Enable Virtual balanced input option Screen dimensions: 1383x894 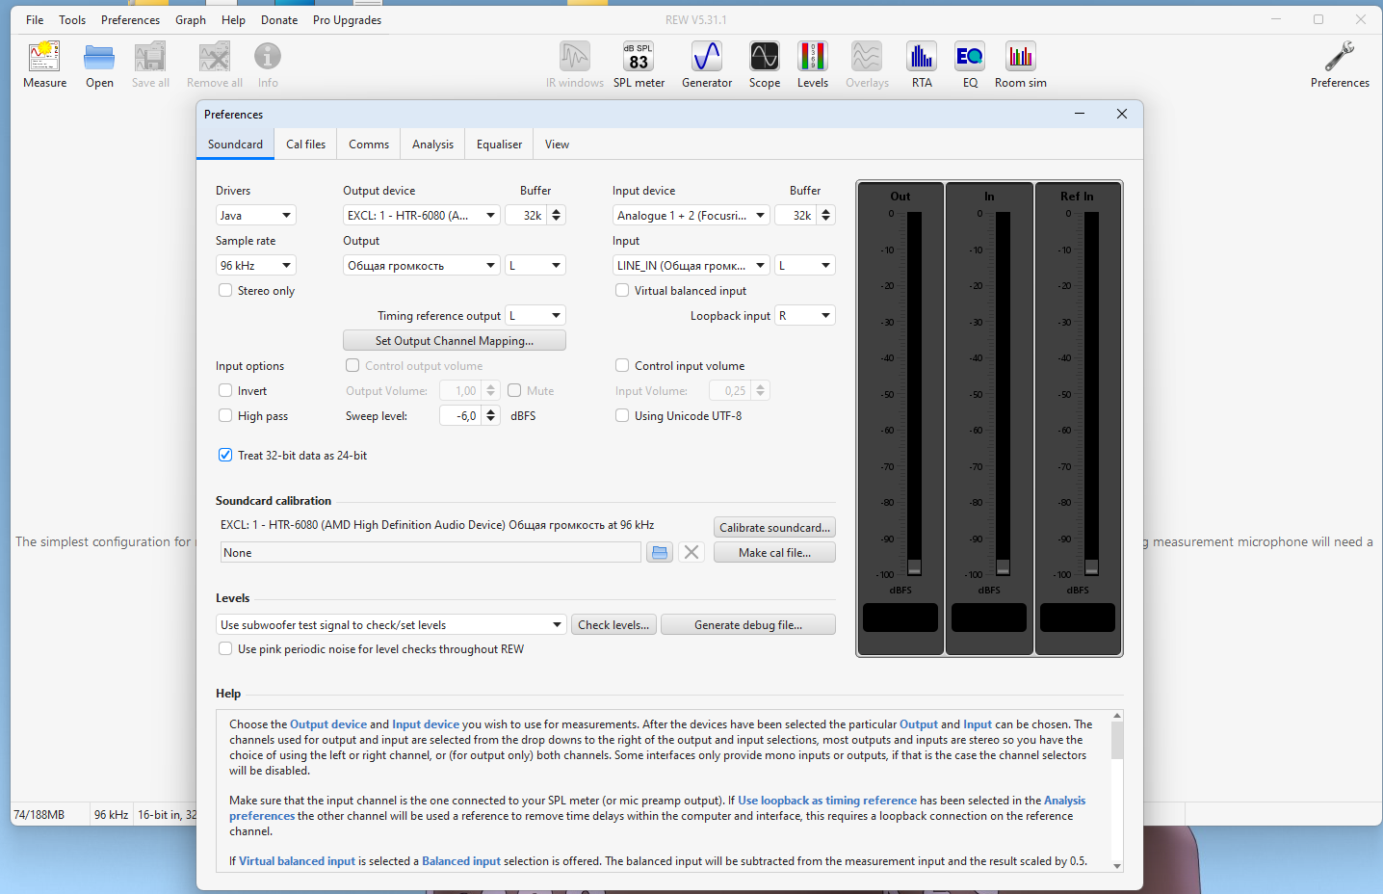point(622,291)
